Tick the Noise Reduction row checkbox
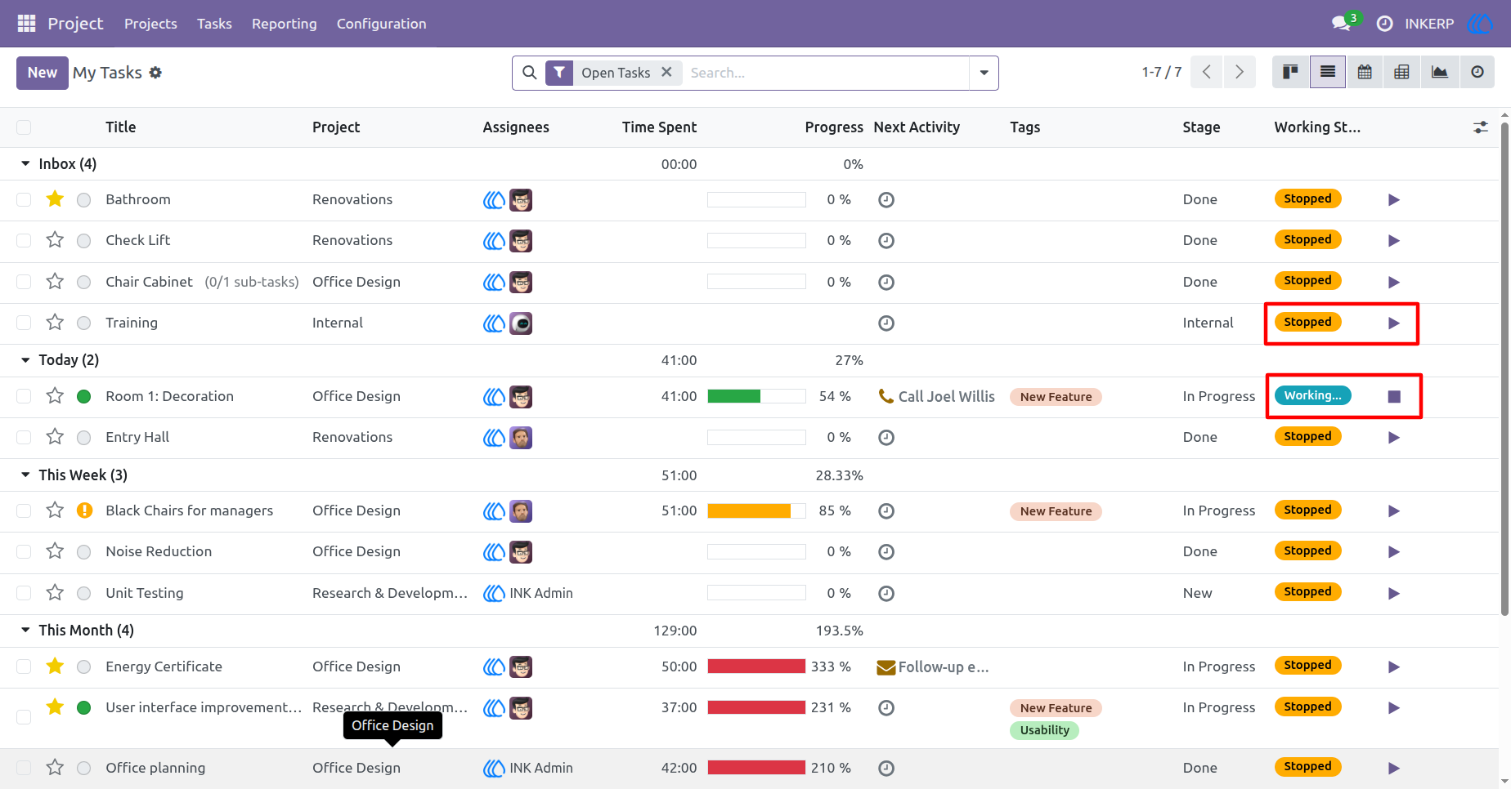This screenshot has height=789, width=1511. pyautogui.click(x=24, y=552)
